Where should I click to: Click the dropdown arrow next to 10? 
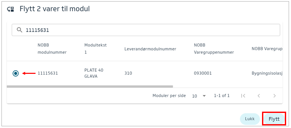click(204, 96)
